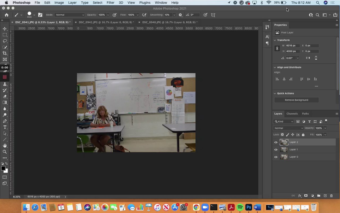The width and height of the screenshot is (340, 213).
Task: Select the Rectangular Marquee tool
Action: [x=5, y=35]
